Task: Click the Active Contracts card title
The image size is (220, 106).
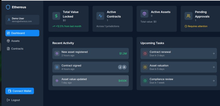Action: coord(114,14)
